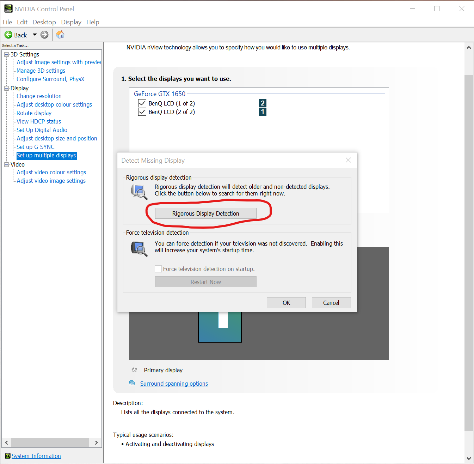The height and width of the screenshot is (464, 474).
Task: Open the File menu
Action: click(7, 22)
